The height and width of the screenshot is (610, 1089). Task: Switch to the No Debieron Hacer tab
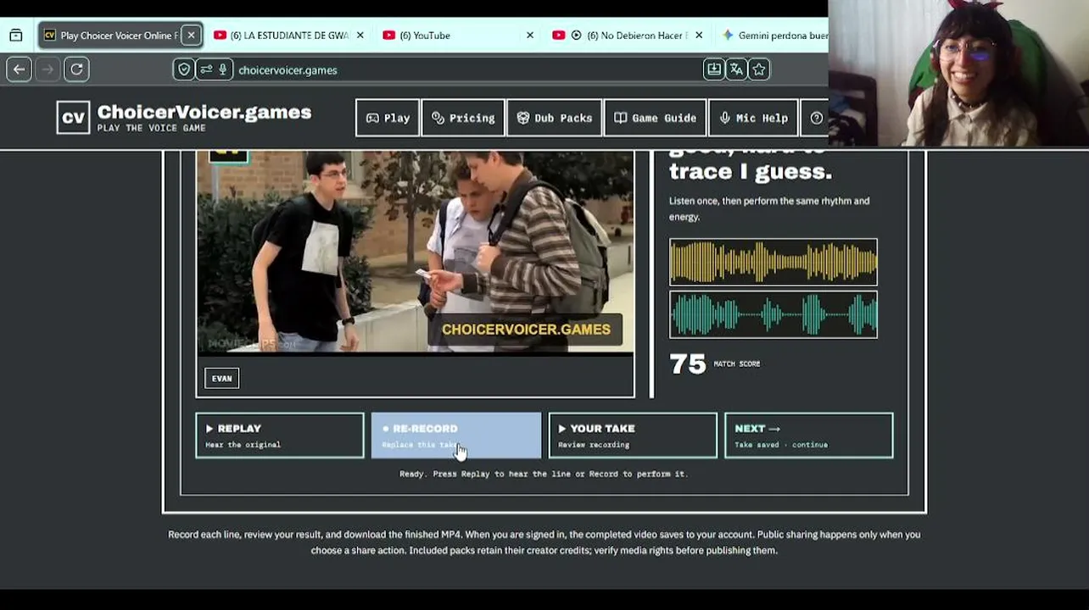pyautogui.click(x=628, y=35)
